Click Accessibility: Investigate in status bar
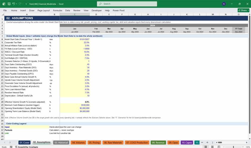Viewport: 251px width, 148px height. [x=27, y=147]
